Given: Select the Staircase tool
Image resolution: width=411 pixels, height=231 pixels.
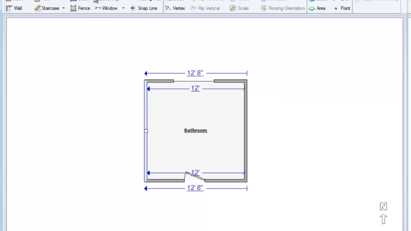Looking at the screenshot, I should click(47, 8).
